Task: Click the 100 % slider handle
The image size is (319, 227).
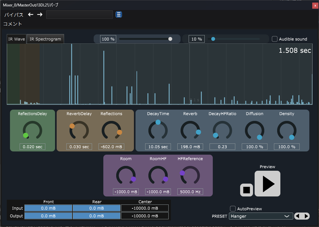Action: tap(170, 39)
